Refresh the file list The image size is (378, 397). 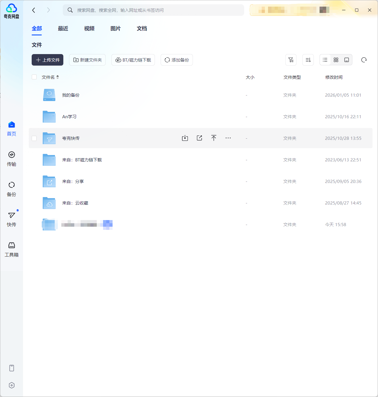coord(364,60)
